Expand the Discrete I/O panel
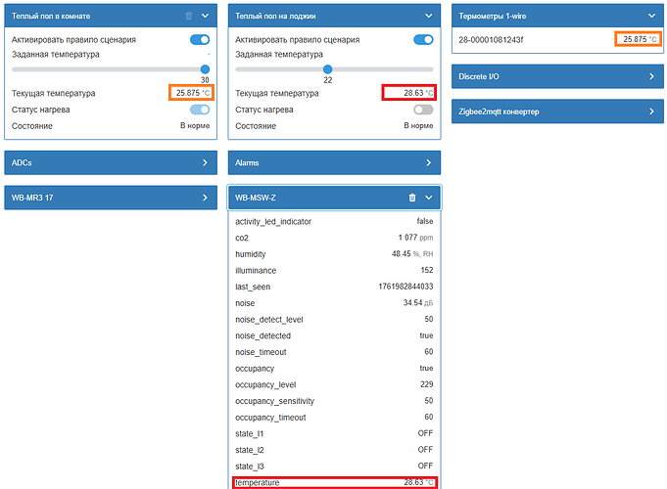This screenshot has width=667, height=489. (x=651, y=75)
